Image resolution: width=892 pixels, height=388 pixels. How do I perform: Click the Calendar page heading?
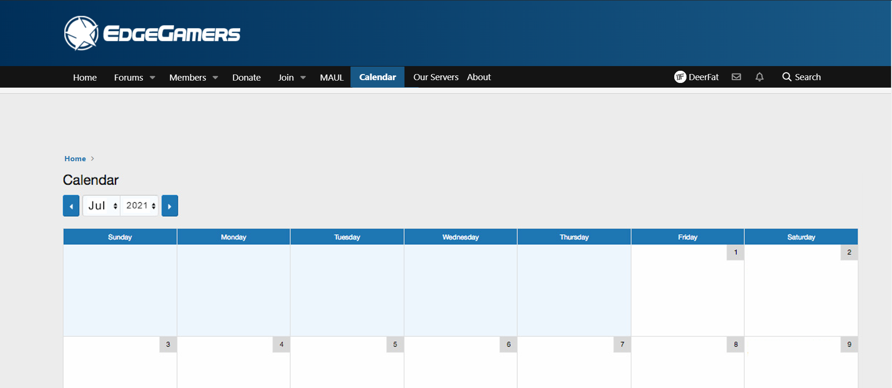(91, 180)
